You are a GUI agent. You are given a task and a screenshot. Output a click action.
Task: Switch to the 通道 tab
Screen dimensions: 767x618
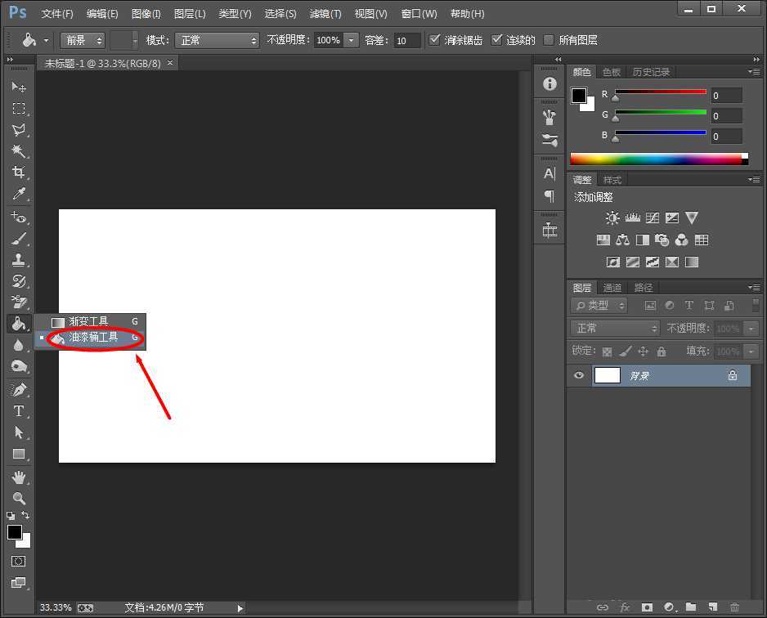[x=612, y=287]
